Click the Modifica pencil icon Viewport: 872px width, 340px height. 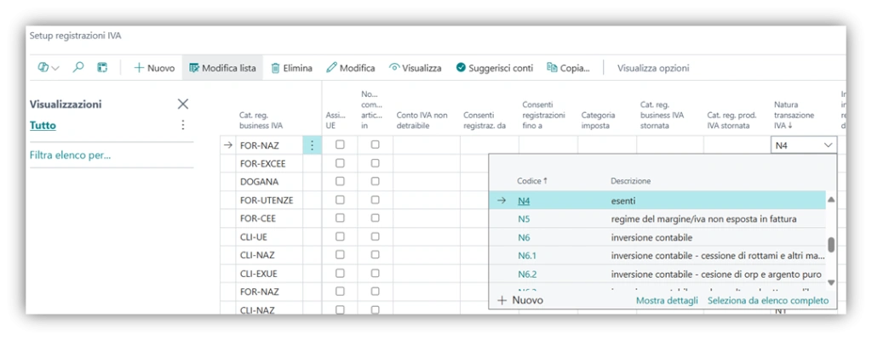coord(332,68)
